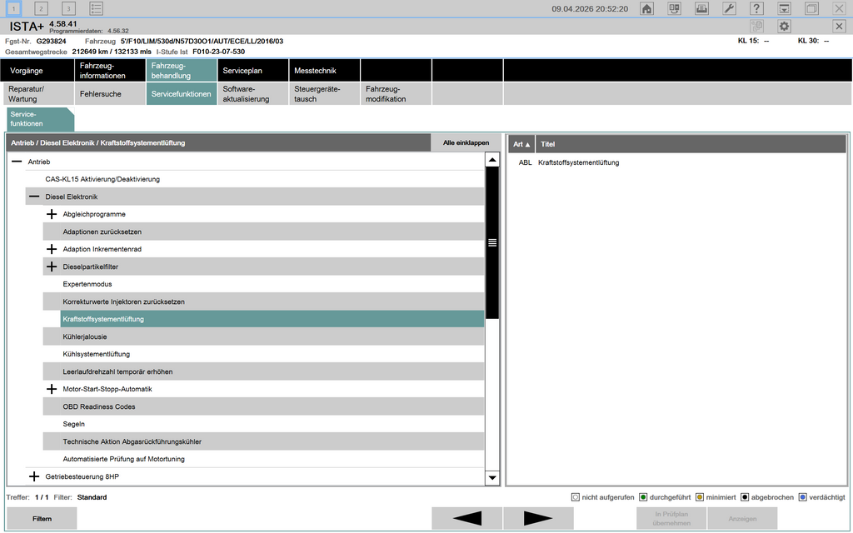Switch to Fehlersuche sub-tab
The width and height of the screenshot is (853, 533).
pos(100,94)
